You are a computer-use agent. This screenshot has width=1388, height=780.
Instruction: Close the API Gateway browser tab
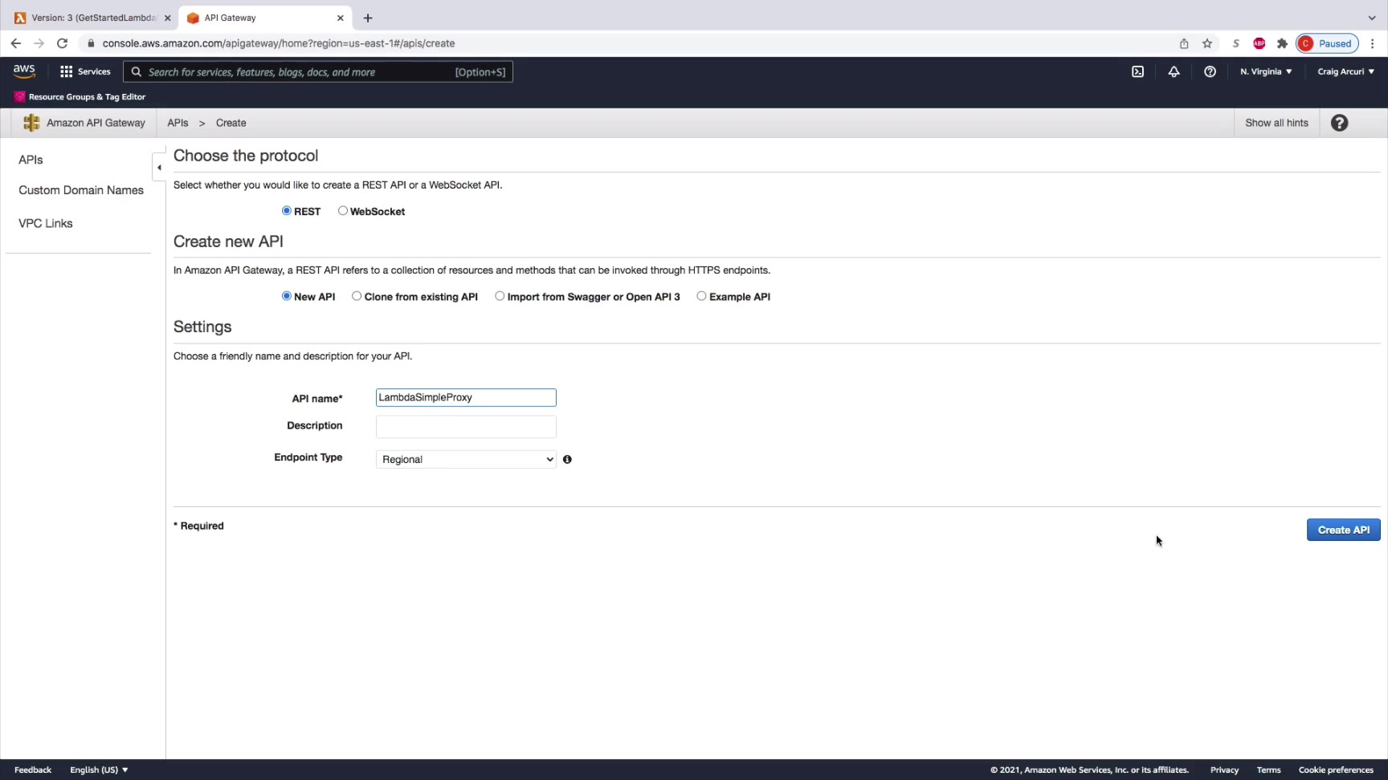(340, 18)
